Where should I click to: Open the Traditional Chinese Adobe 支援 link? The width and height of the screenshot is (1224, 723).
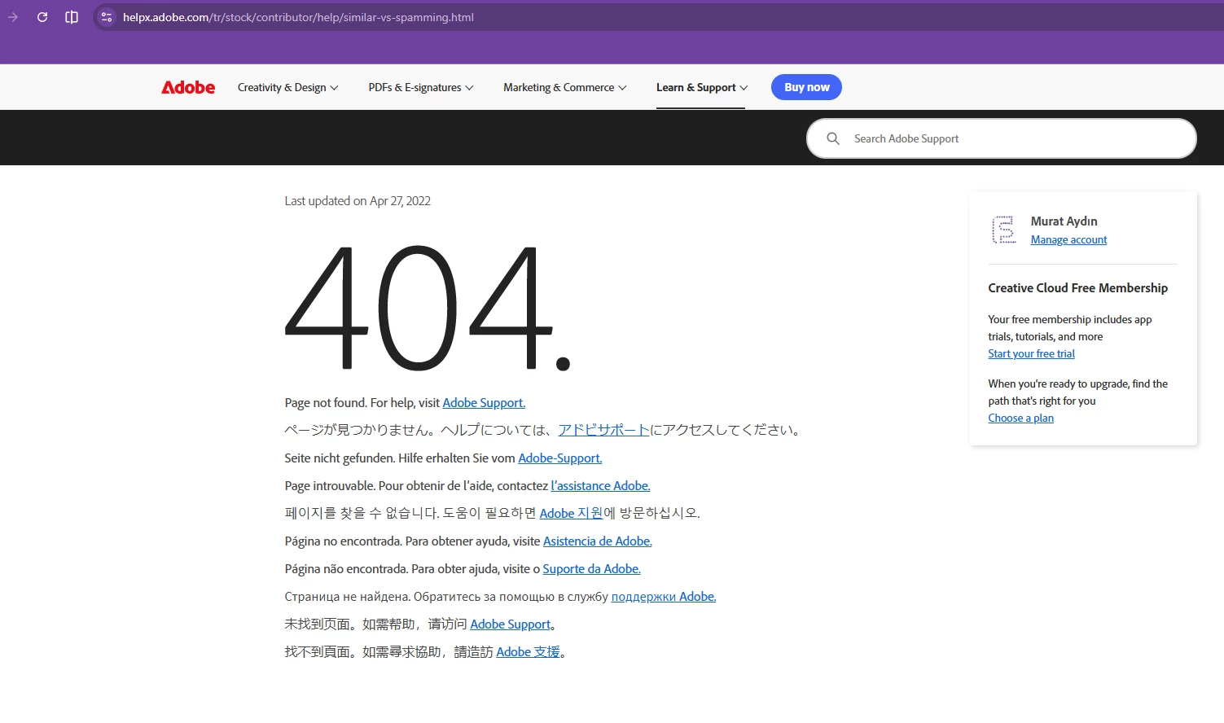[529, 652]
